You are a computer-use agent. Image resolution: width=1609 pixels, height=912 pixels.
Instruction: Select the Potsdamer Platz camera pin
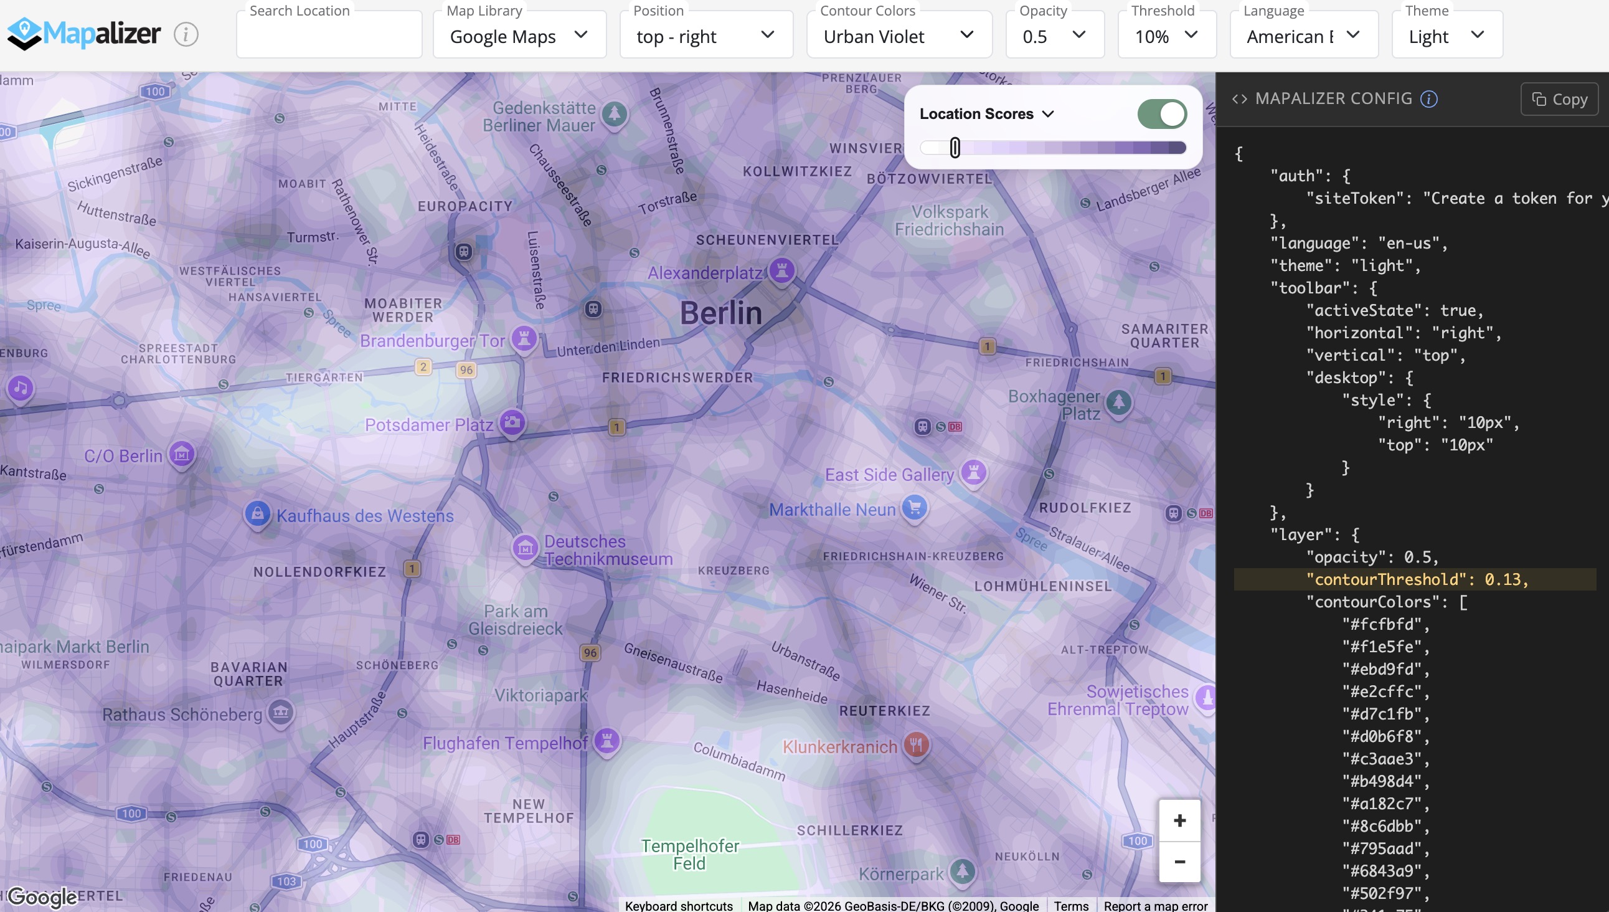point(512,423)
